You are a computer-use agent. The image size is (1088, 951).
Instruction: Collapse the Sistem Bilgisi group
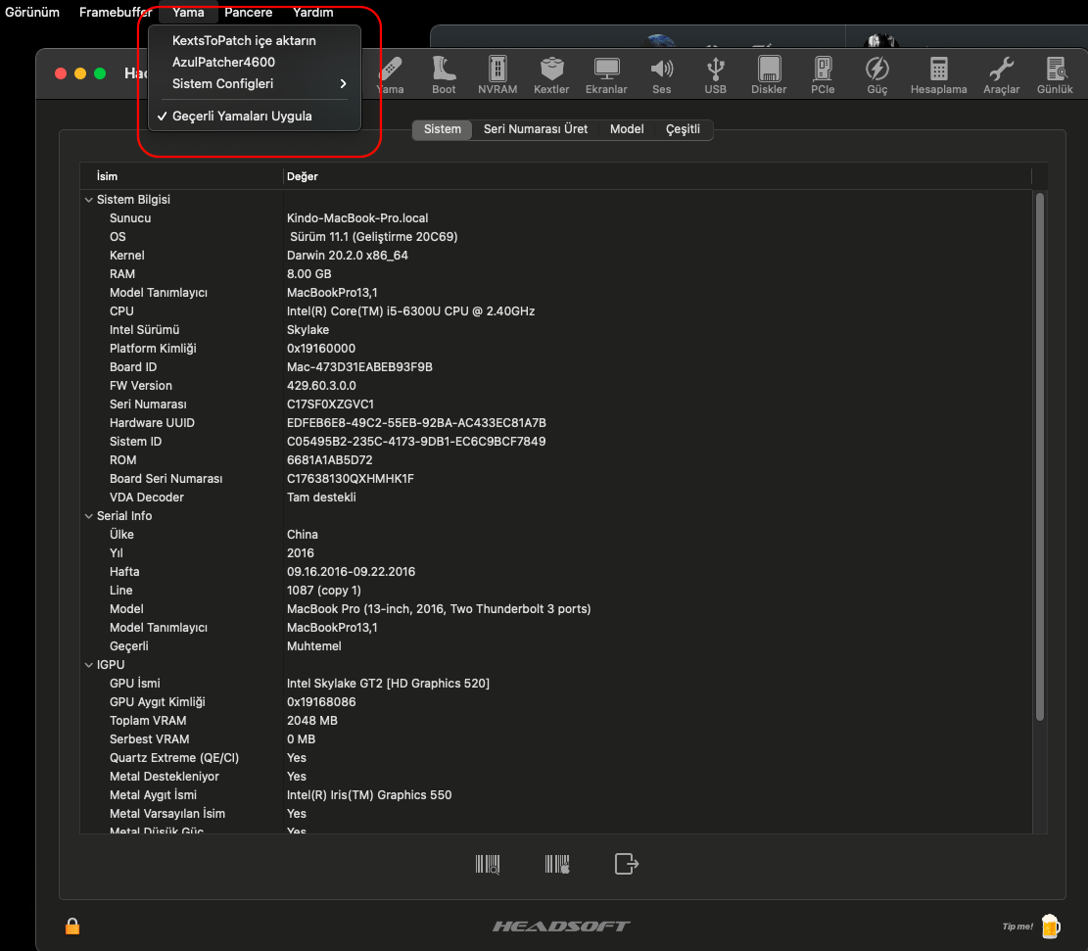[89, 200]
